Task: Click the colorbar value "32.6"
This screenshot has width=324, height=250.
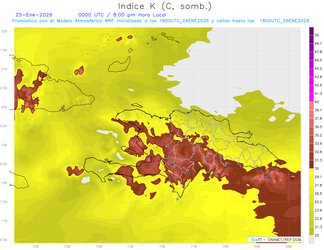Action: click(318, 152)
